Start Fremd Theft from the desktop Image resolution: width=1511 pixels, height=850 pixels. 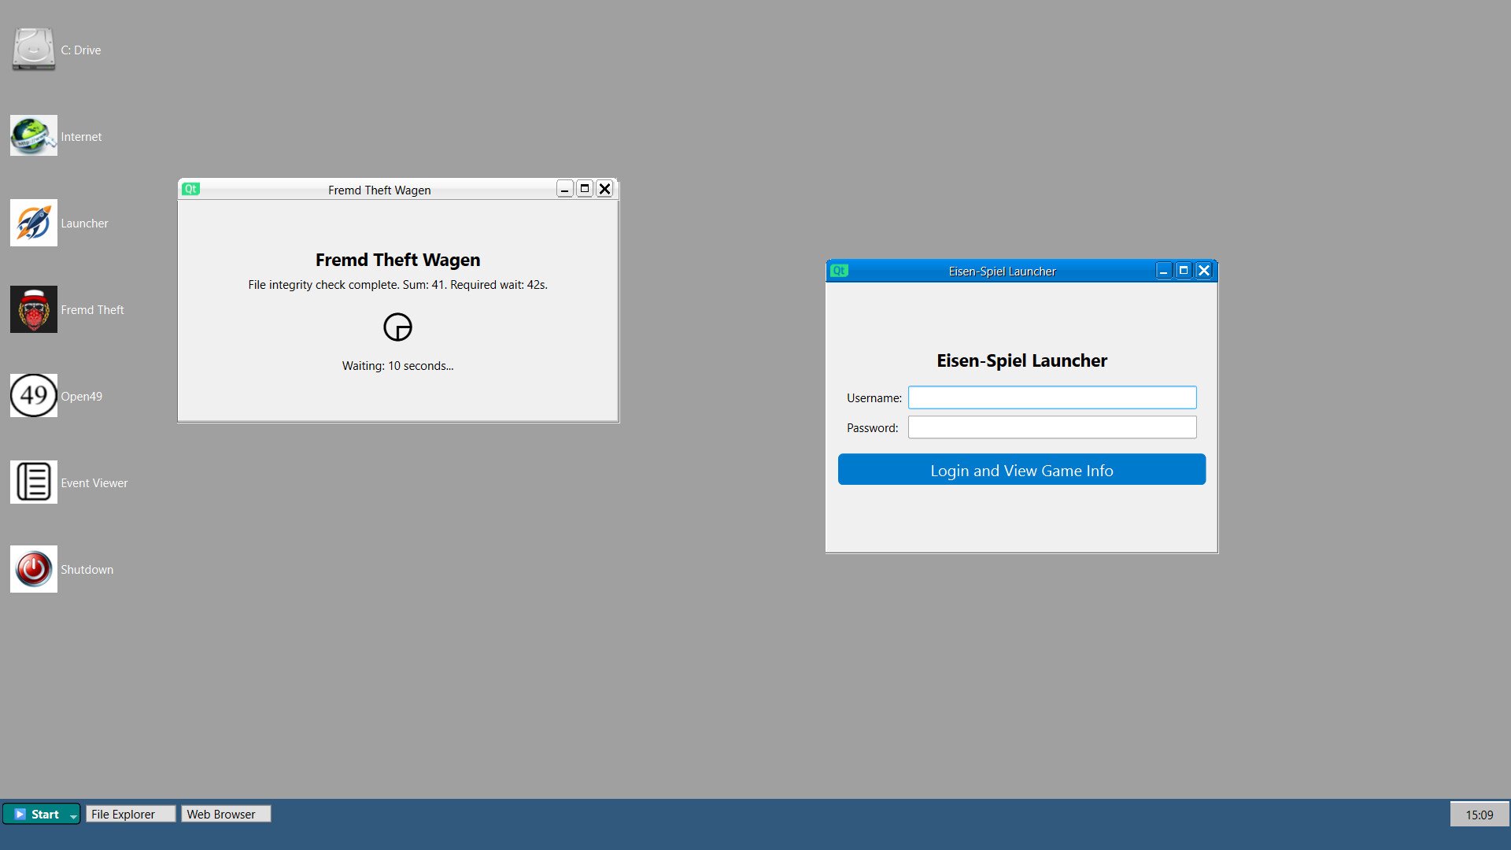tap(34, 309)
